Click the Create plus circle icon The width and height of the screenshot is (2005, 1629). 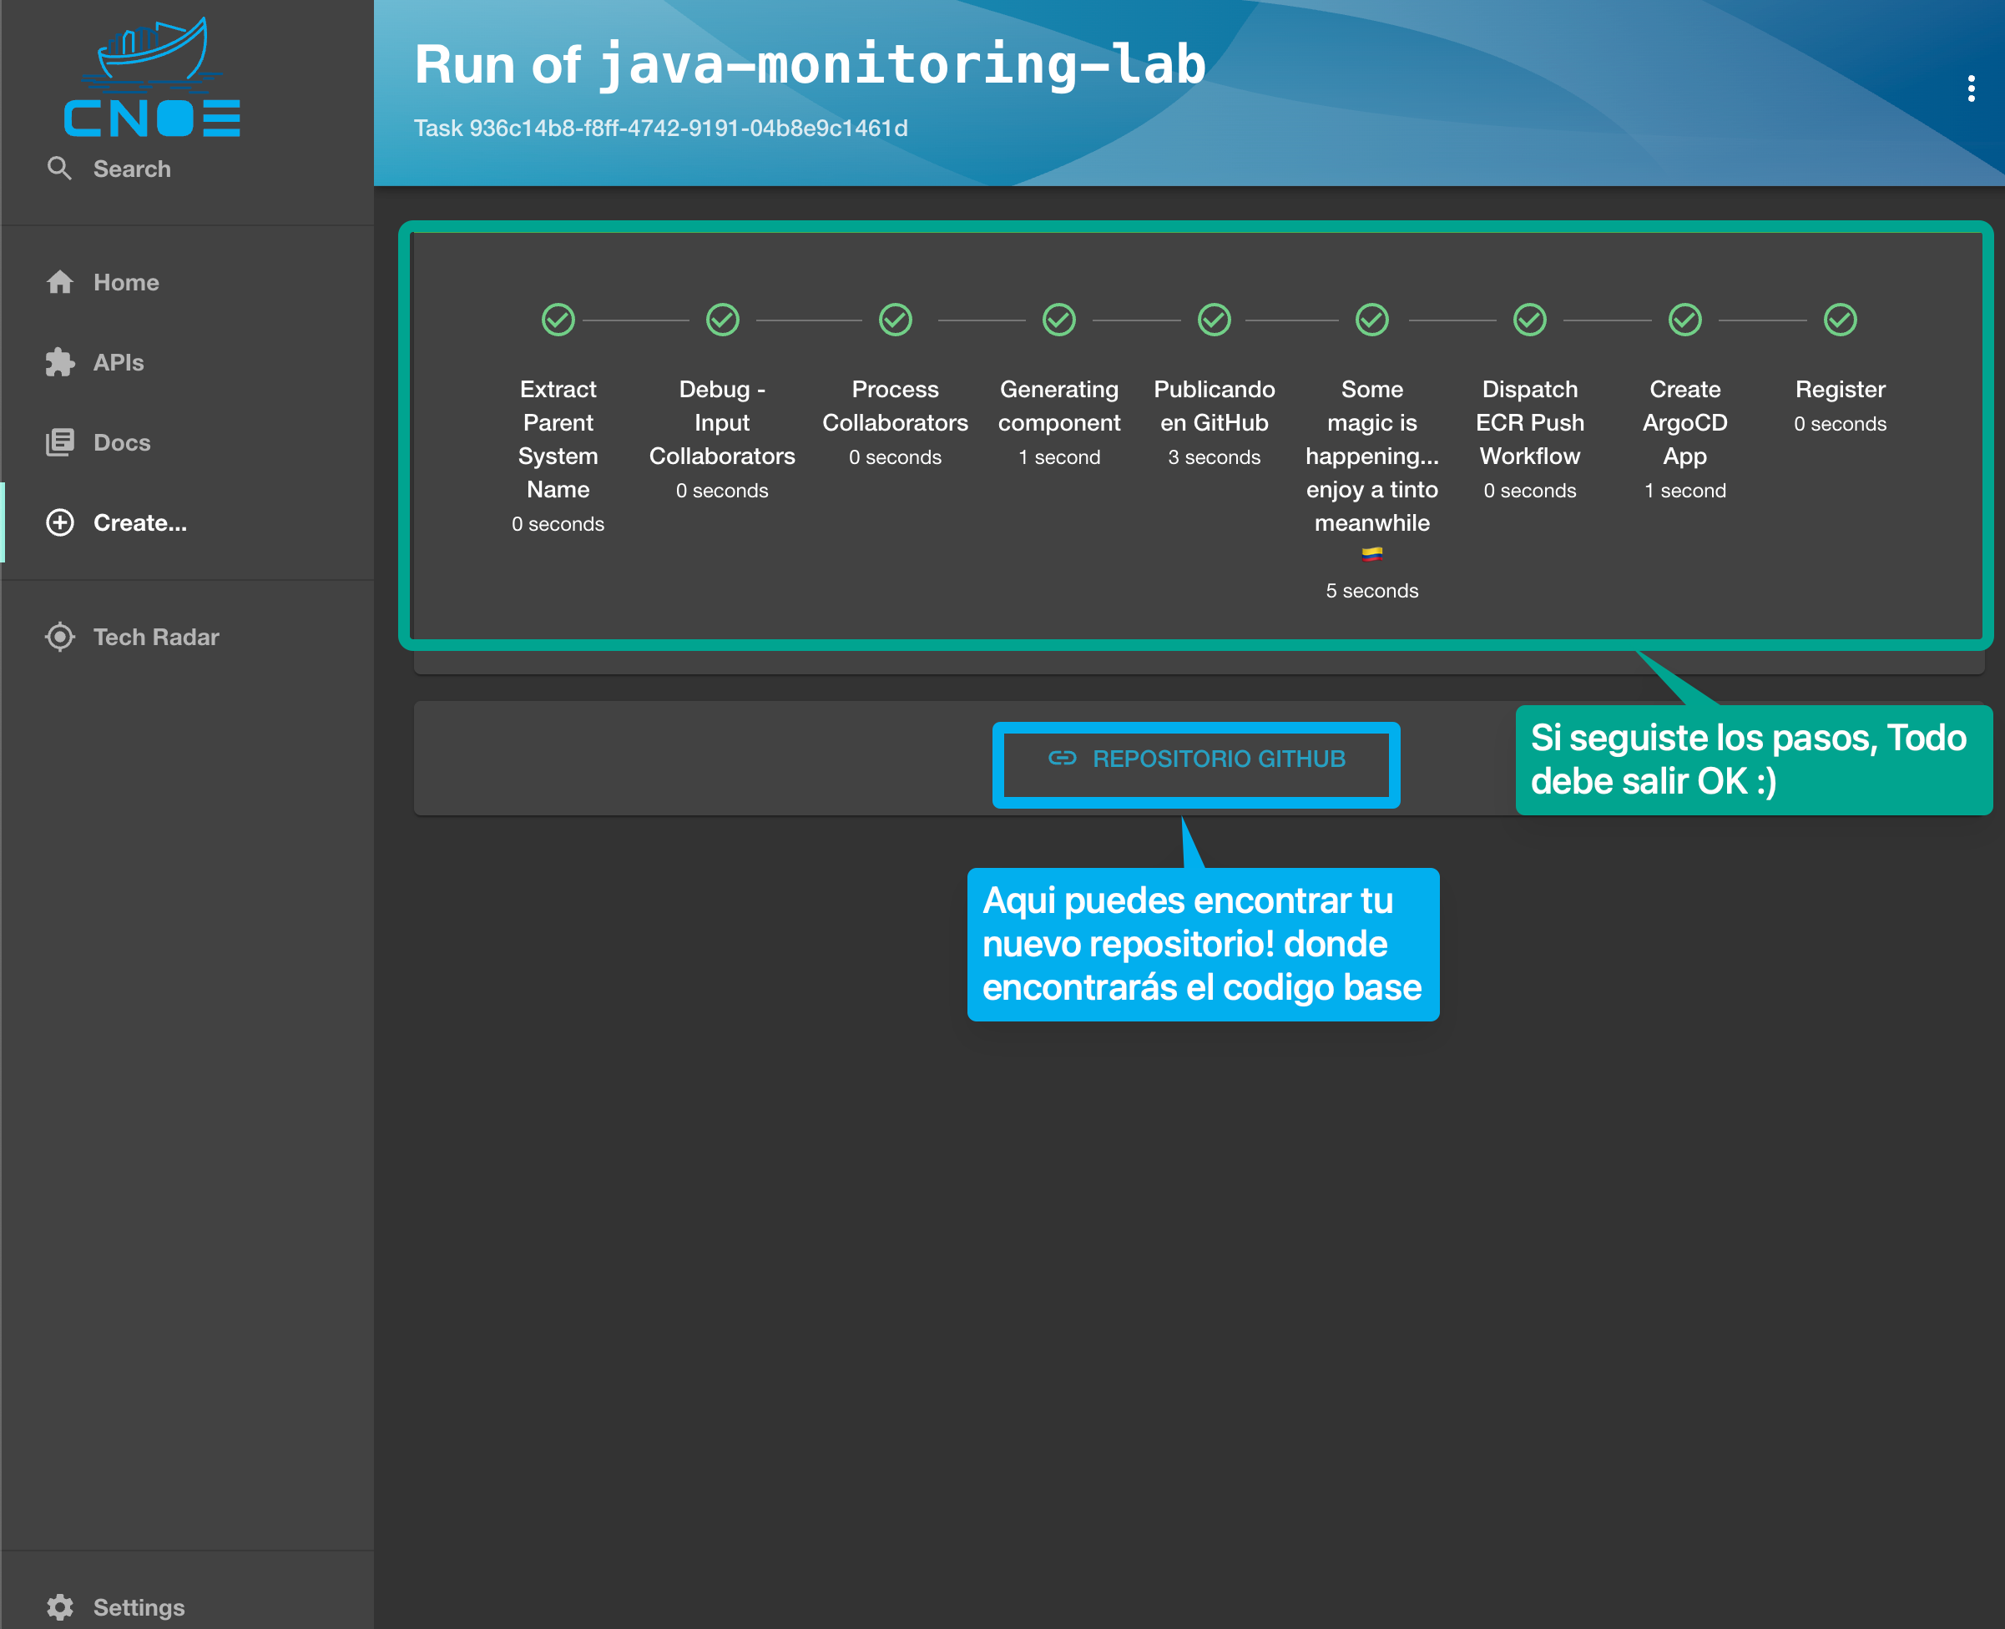click(x=60, y=522)
